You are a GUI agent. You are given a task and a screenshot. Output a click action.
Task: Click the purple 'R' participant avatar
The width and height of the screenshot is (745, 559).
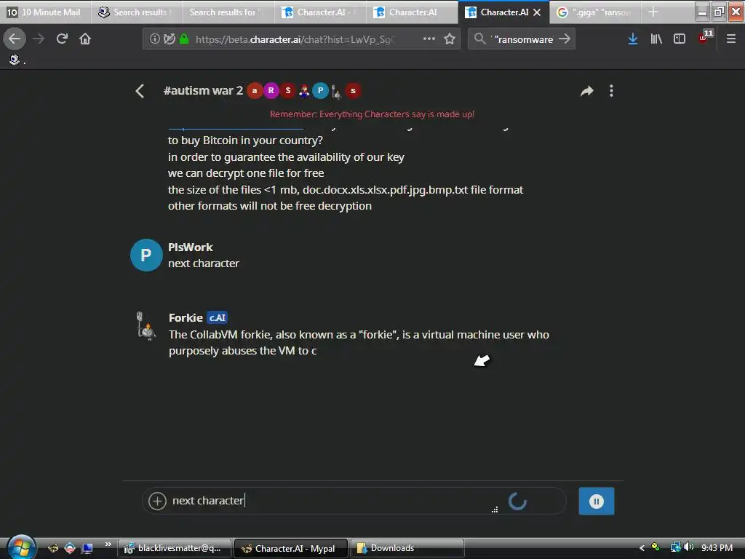point(271,90)
